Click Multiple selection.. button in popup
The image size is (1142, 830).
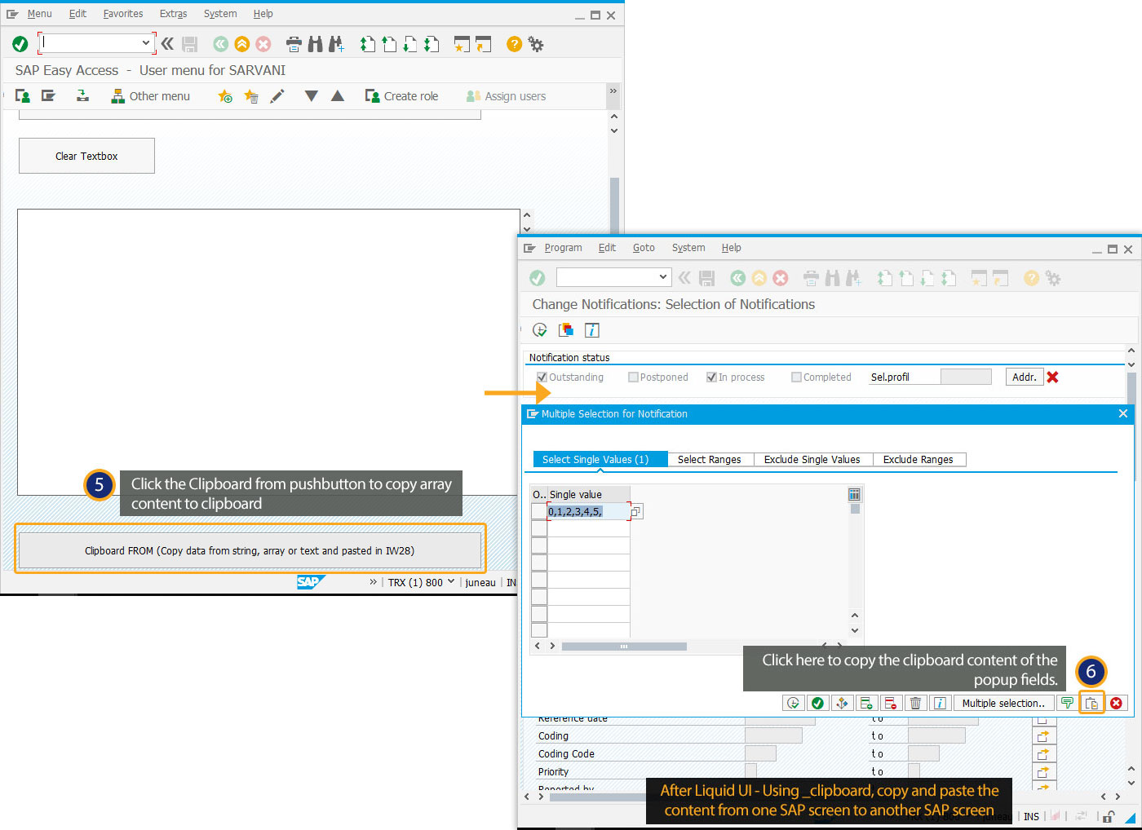click(x=1003, y=703)
